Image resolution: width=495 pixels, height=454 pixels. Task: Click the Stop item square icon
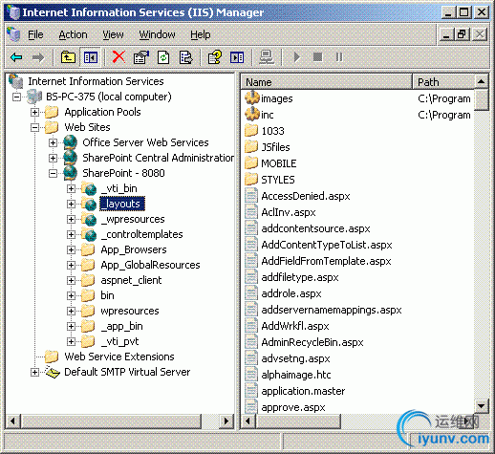pos(317,57)
